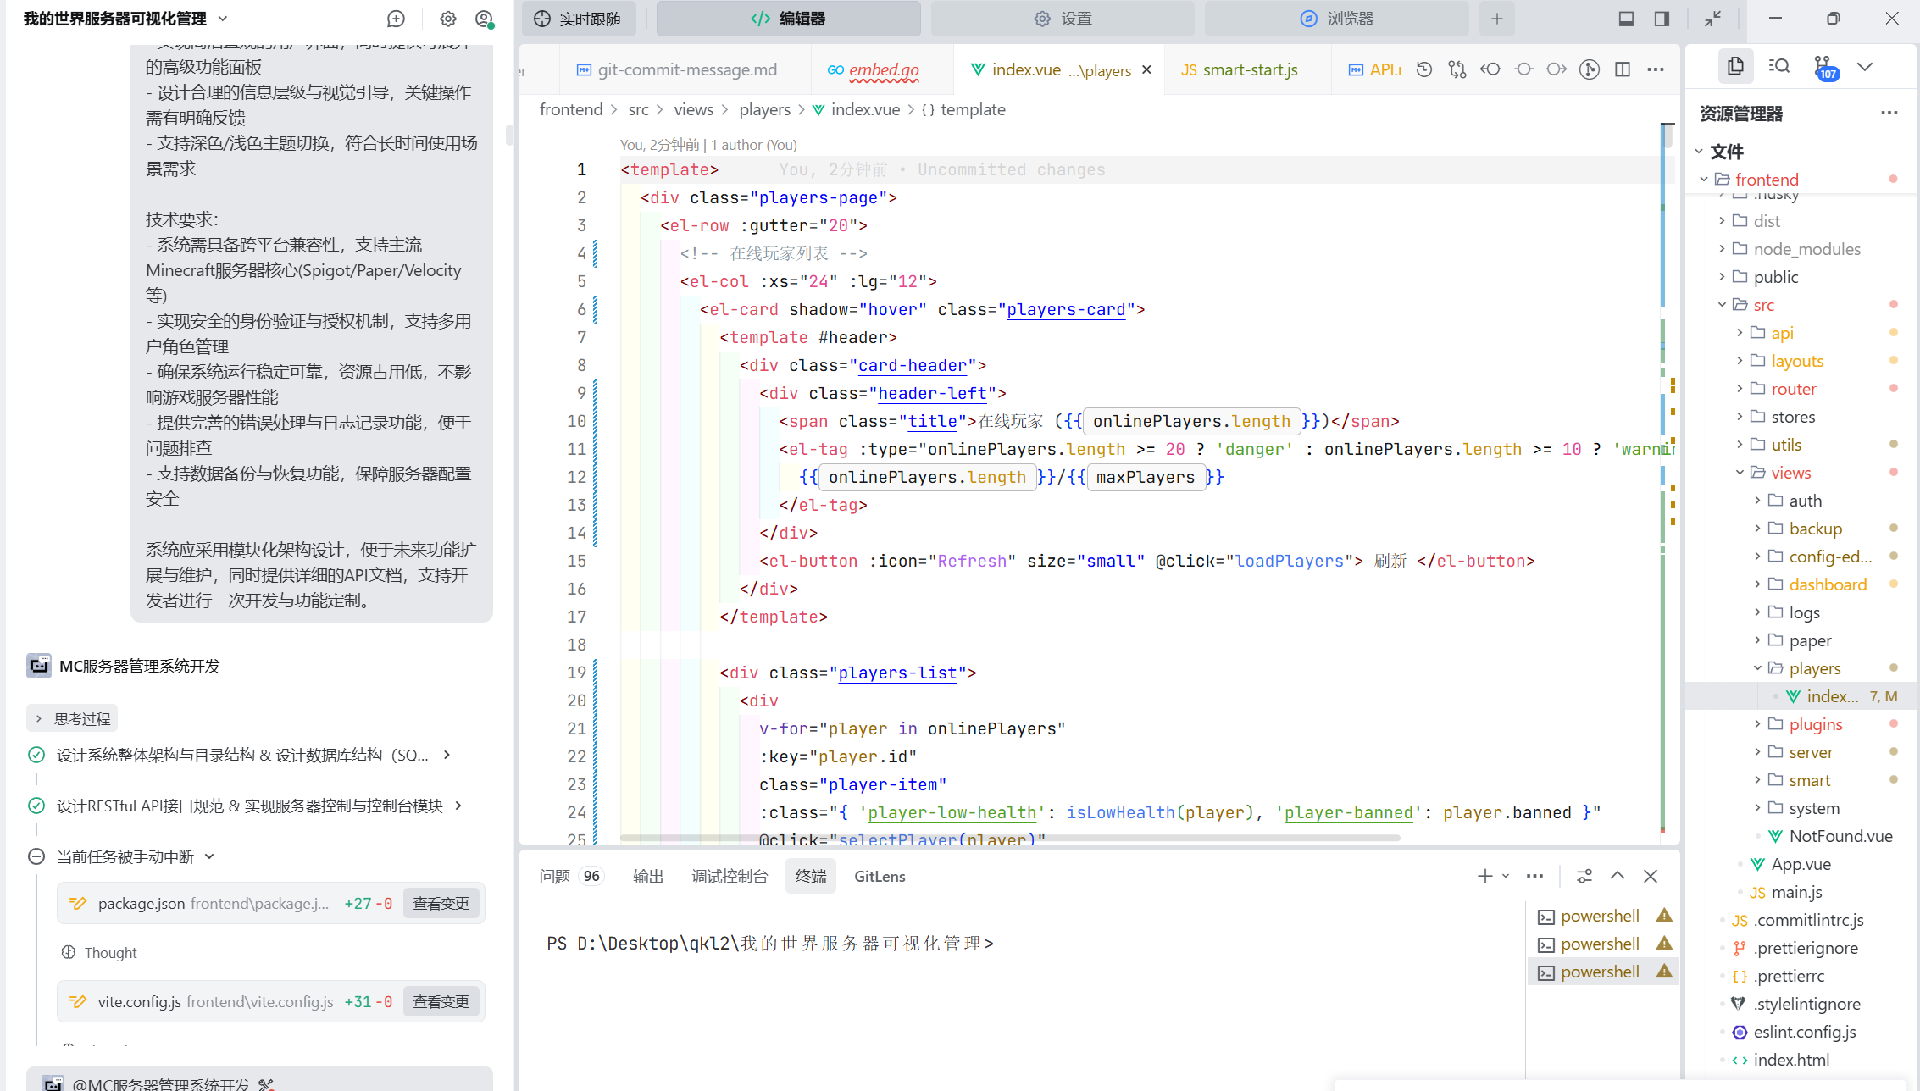The width and height of the screenshot is (1920, 1091).
Task: Toggle the secondary side bar layout icon
Action: pyautogui.click(x=1662, y=19)
